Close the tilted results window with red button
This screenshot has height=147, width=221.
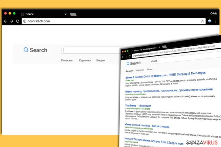pyautogui.click(x=123, y=52)
